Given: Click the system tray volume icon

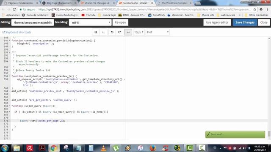Looking at the screenshot, I should [x=244, y=148].
